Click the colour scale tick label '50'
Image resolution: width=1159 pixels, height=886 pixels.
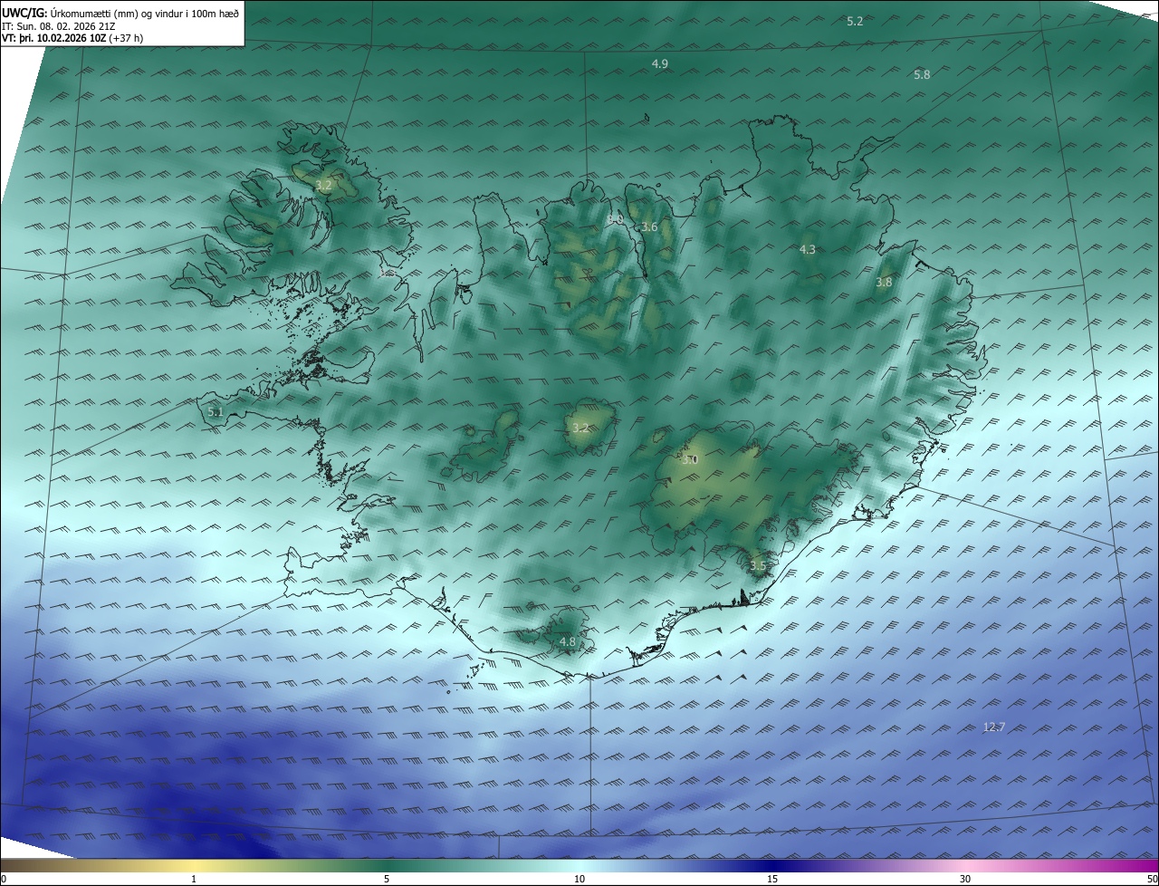1152,879
